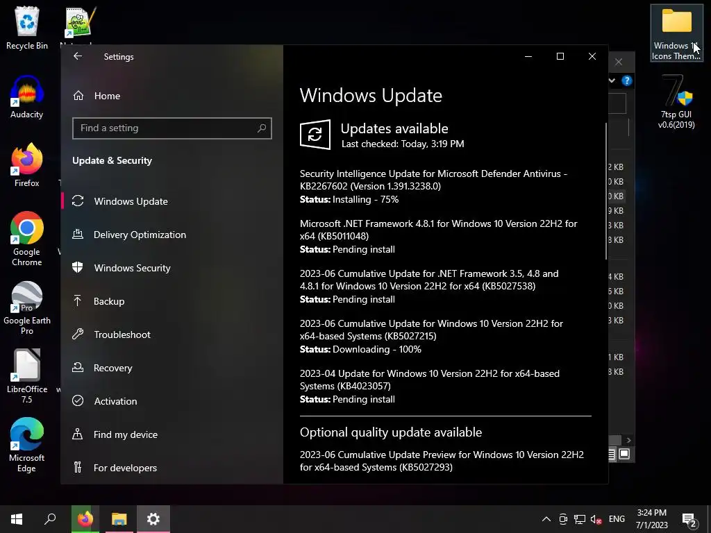Click Optional quality update available heading

pyautogui.click(x=390, y=432)
